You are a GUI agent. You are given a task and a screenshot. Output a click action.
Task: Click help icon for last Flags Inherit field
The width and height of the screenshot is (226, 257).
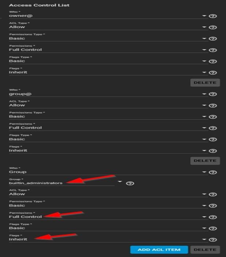(213, 239)
